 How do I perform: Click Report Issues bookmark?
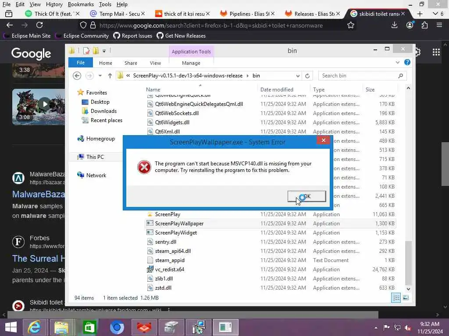(133, 36)
